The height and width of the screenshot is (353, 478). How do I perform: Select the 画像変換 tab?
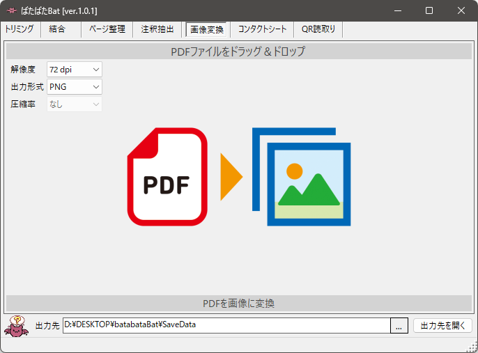207,29
